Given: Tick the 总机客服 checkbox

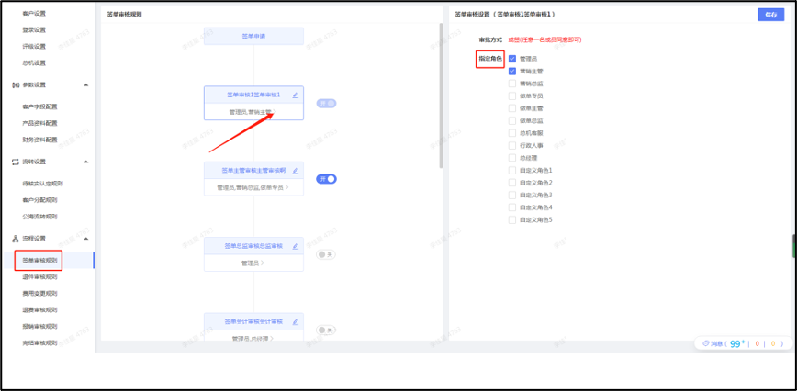Looking at the screenshot, I should coord(512,133).
